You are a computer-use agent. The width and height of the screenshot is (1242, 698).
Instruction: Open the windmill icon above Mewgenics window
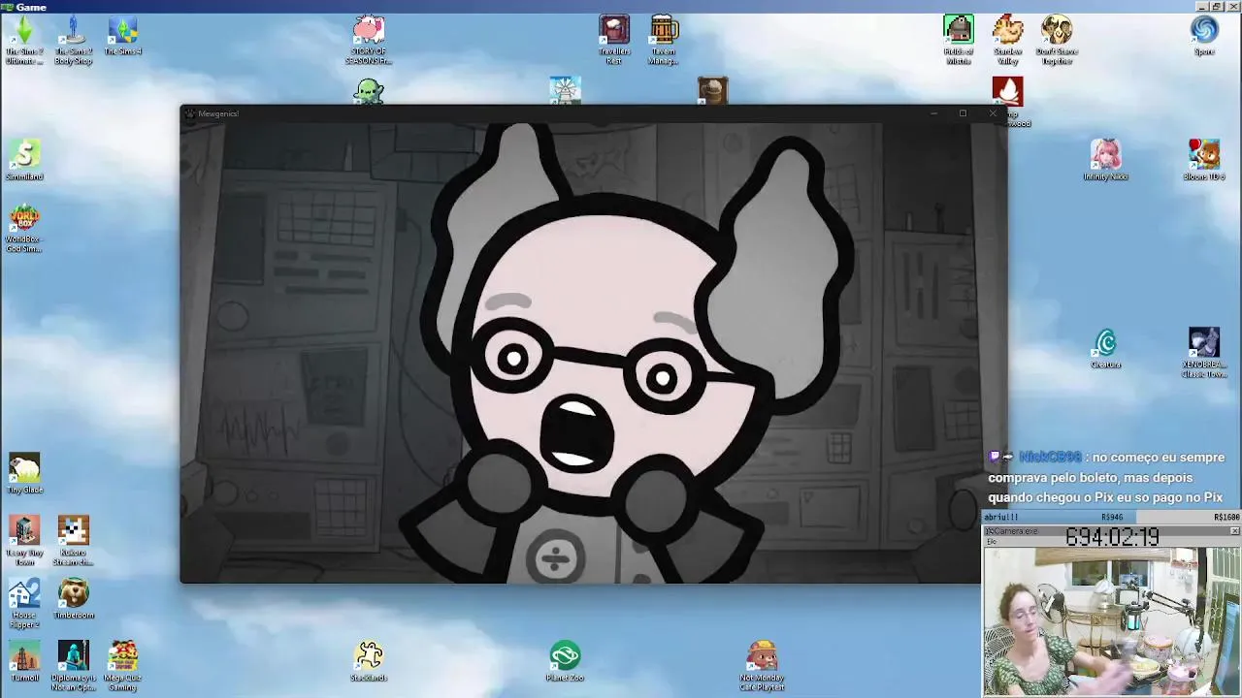[565, 90]
